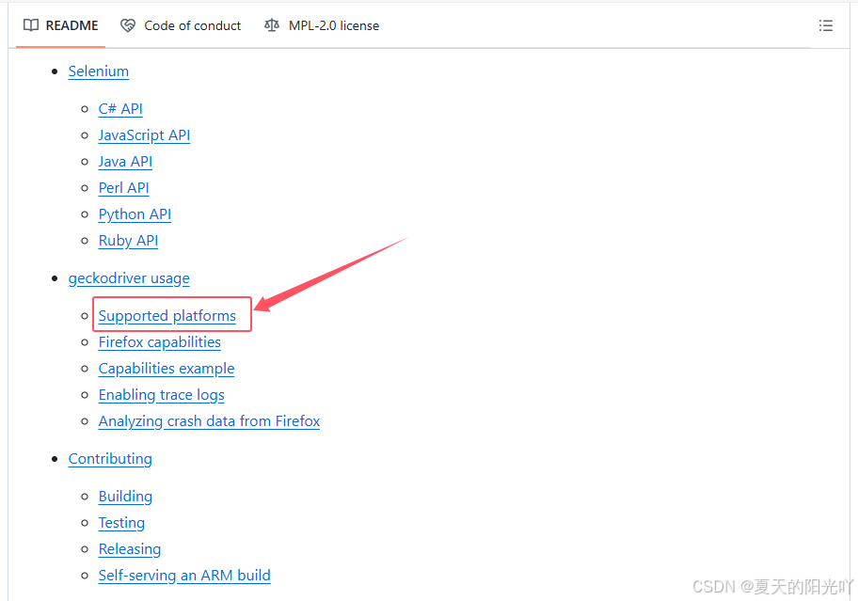Open the MPL-2.0 license tab
The width and height of the screenshot is (858, 601).
(x=323, y=25)
